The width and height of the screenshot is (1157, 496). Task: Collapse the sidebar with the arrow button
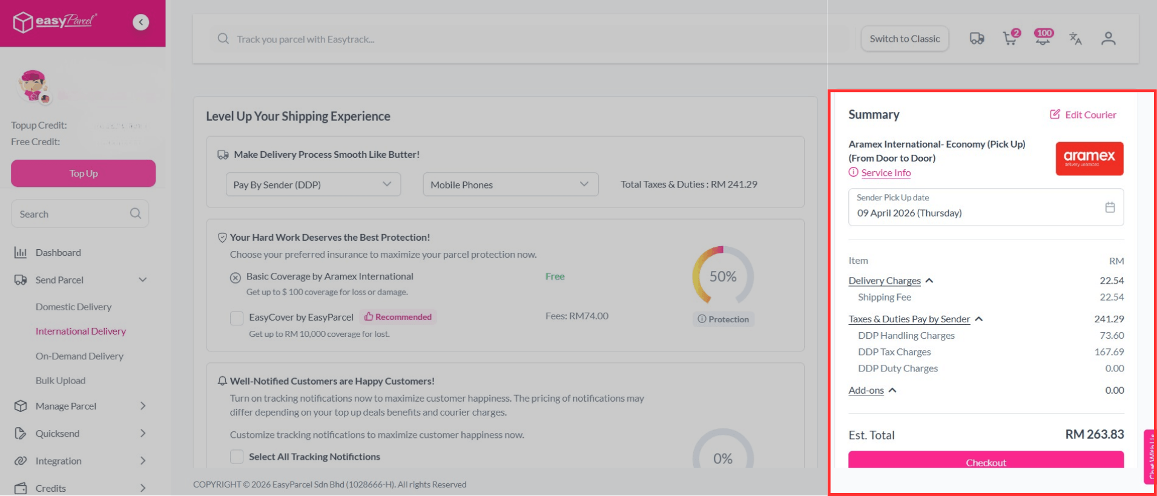[140, 22]
